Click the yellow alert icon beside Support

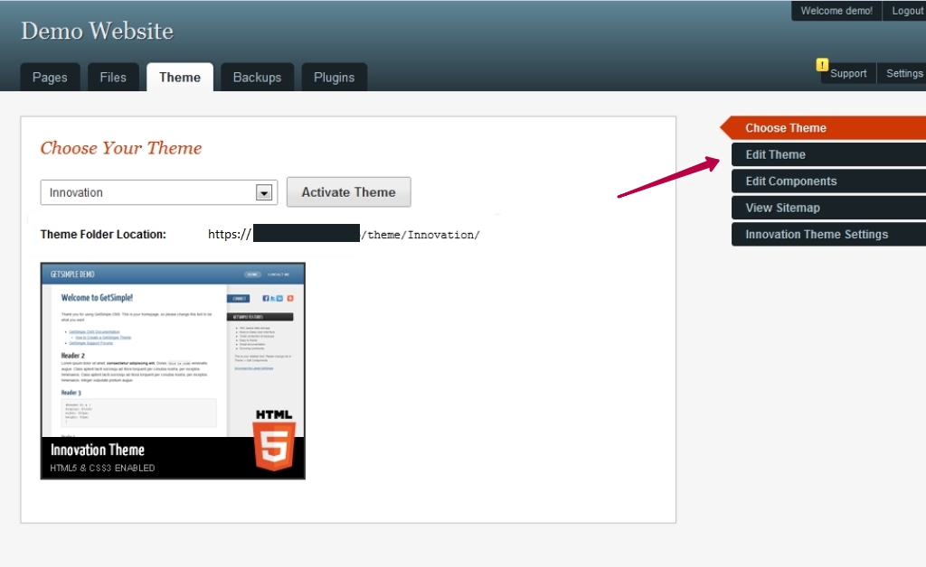pos(822,64)
